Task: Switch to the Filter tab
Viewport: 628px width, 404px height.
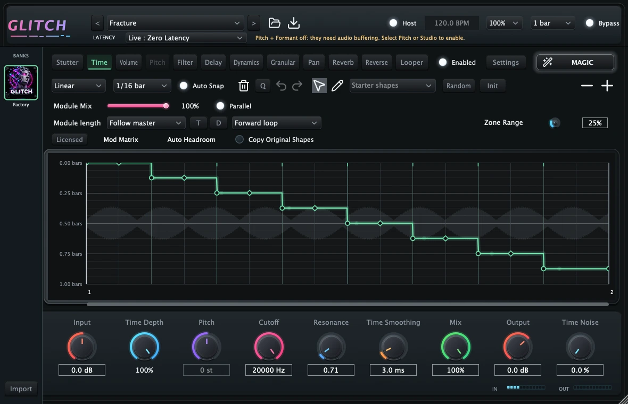Action: click(185, 62)
